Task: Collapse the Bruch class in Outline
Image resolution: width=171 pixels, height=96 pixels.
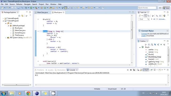Action: pos(140,47)
